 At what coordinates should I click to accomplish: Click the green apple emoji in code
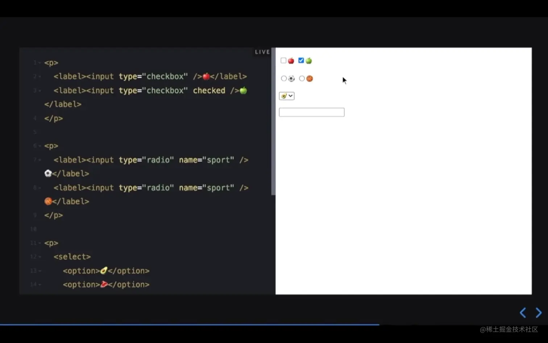click(244, 90)
